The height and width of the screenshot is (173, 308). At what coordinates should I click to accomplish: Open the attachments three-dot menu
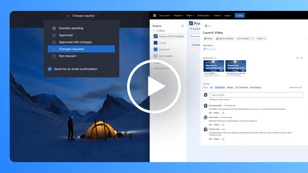tap(297, 58)
